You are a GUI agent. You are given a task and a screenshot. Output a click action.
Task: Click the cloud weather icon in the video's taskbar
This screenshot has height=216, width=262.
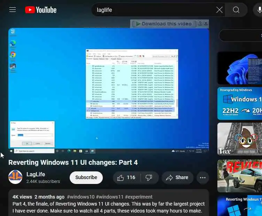pyautogui.click(x=173, y=151)
